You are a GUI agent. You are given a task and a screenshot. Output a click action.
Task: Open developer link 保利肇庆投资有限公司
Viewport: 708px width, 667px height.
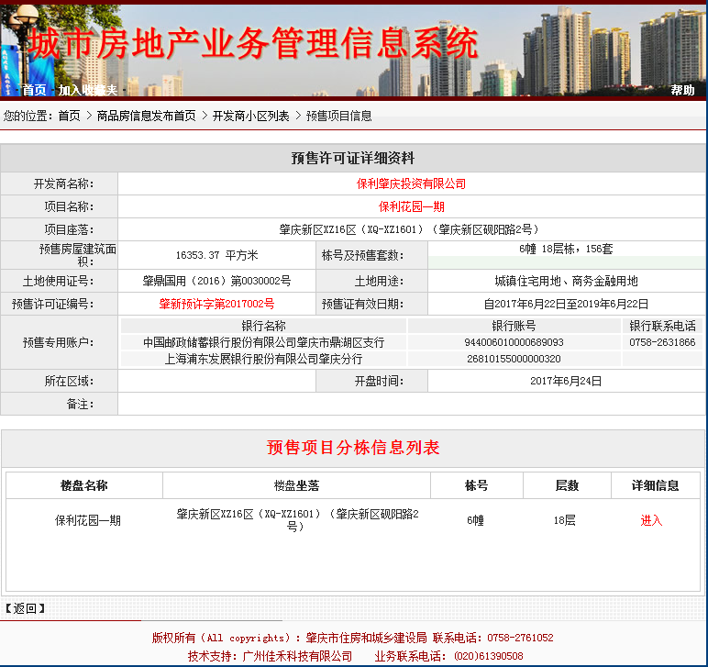tap(411, 183)
